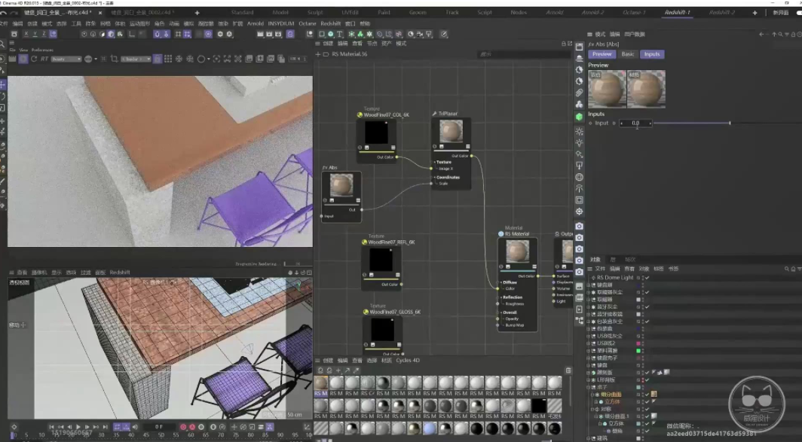The image size is (802, 442).
Task: Select the first wood material swatch in manager
Action: coord(320,383)
